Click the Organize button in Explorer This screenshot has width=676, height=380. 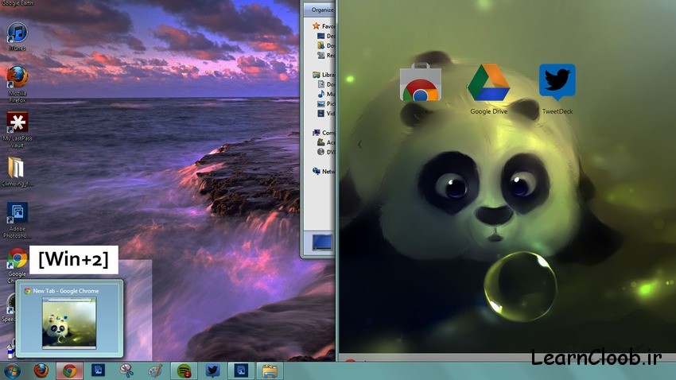(321, 10)
